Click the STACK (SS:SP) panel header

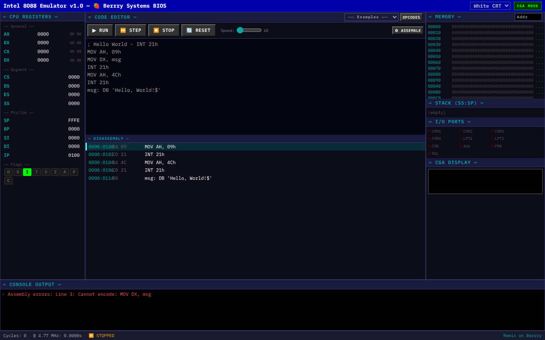[456, 102]
